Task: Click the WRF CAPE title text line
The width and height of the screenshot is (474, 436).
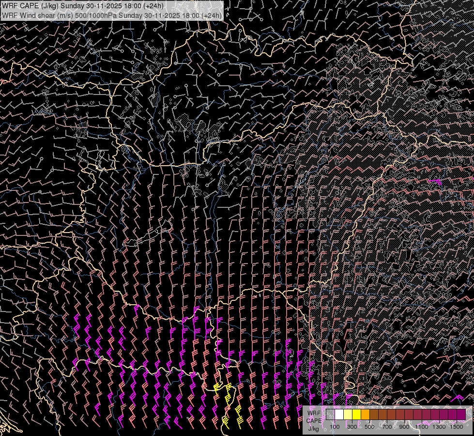Action: coord(82,6)
